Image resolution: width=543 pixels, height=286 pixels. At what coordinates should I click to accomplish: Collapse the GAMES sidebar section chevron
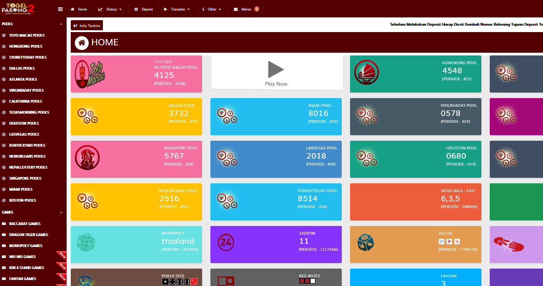tap(61, 212)
